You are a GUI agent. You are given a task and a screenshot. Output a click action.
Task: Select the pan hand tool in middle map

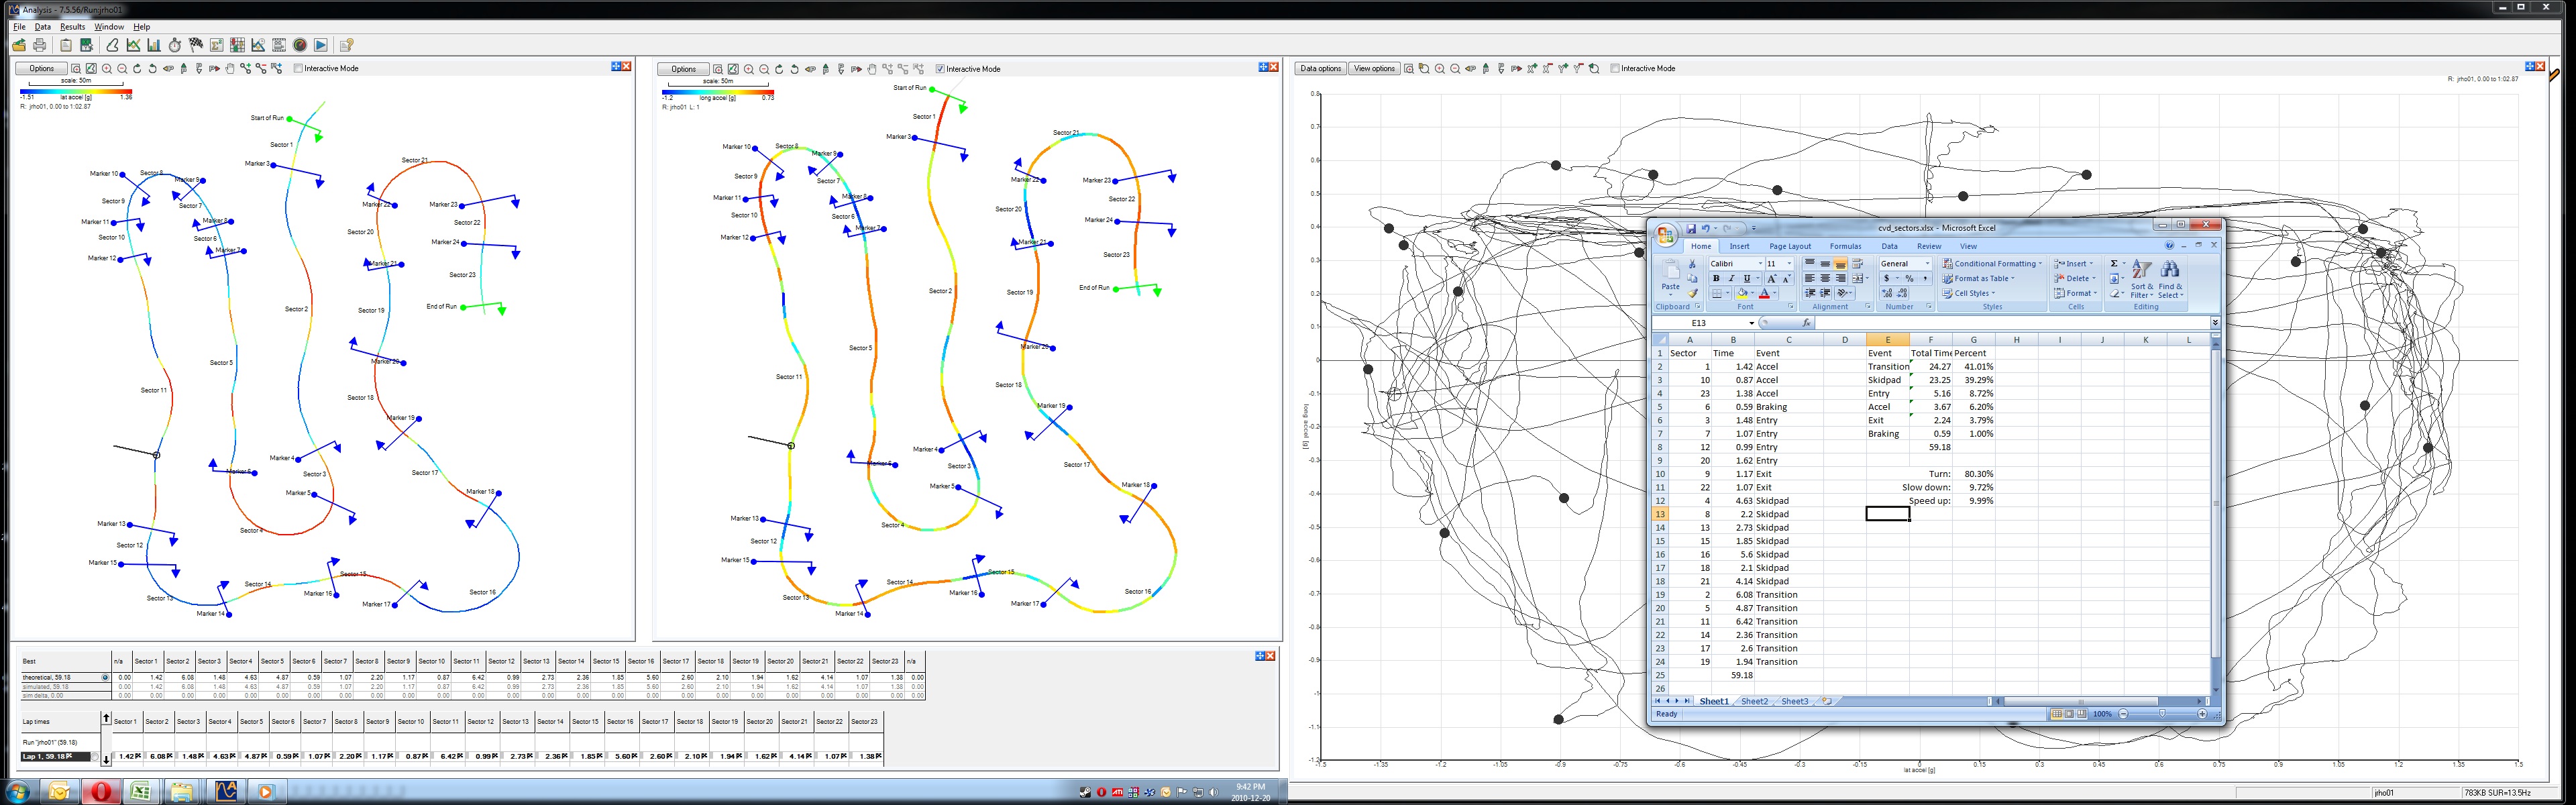(872, 69)
